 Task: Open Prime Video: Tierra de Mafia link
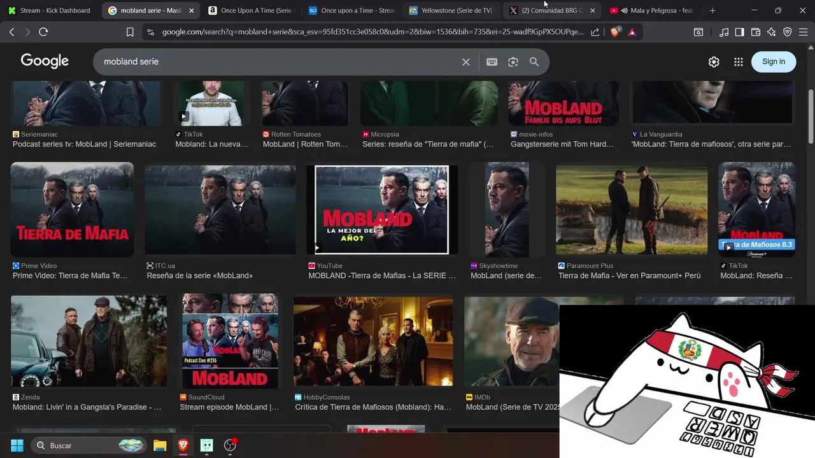[x=70, y=275]
